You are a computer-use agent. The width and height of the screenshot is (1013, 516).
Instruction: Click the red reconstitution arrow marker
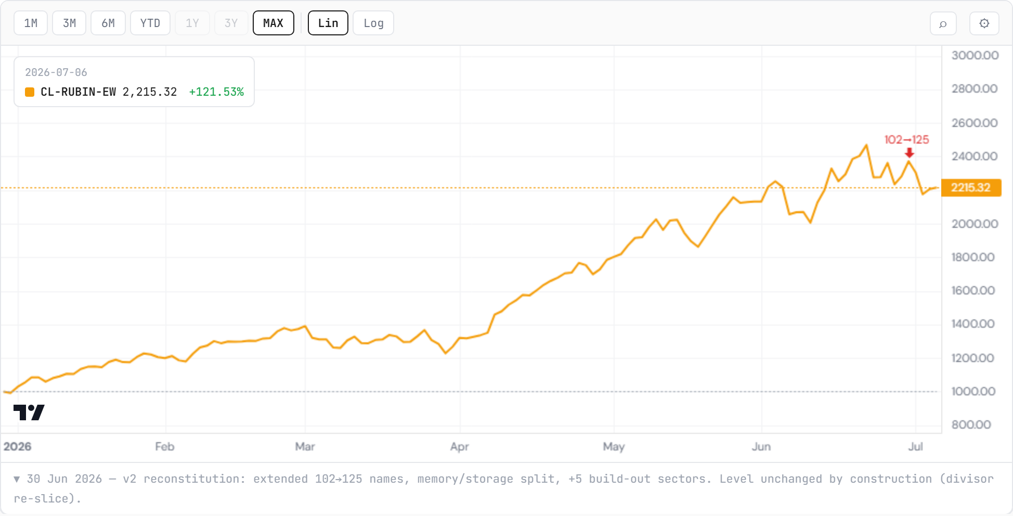coord(909,153)
